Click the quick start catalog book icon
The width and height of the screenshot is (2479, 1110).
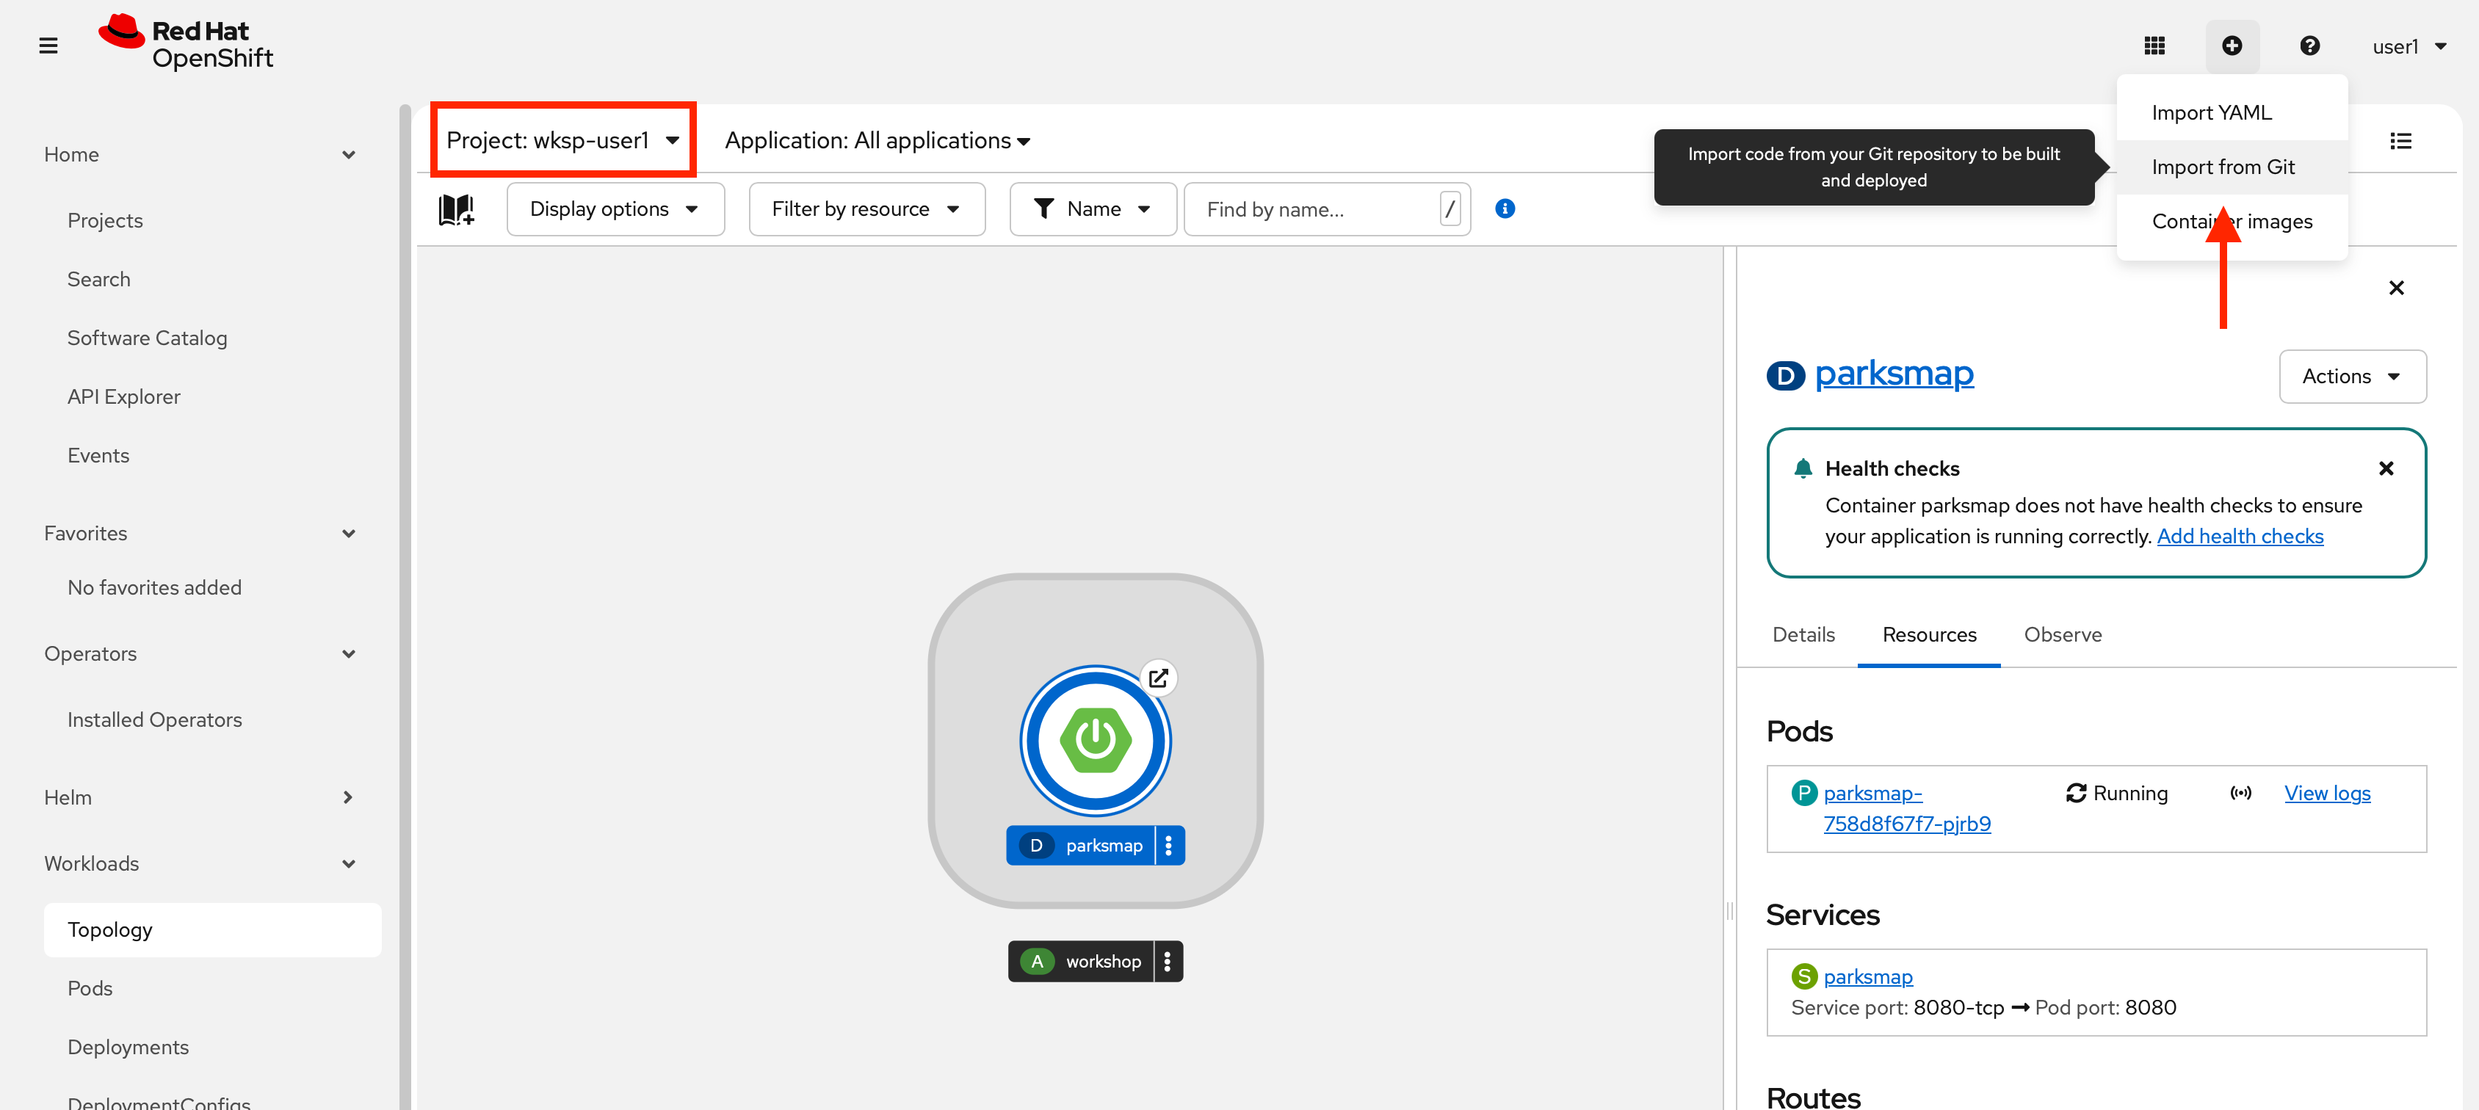point(456,208)
